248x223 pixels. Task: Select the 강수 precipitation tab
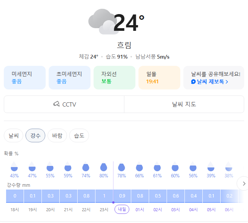35,135
